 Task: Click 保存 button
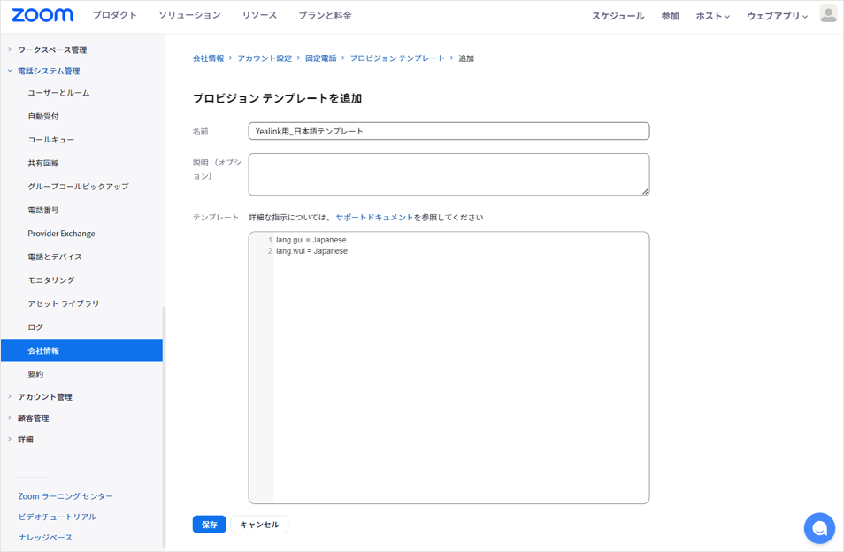210,525
